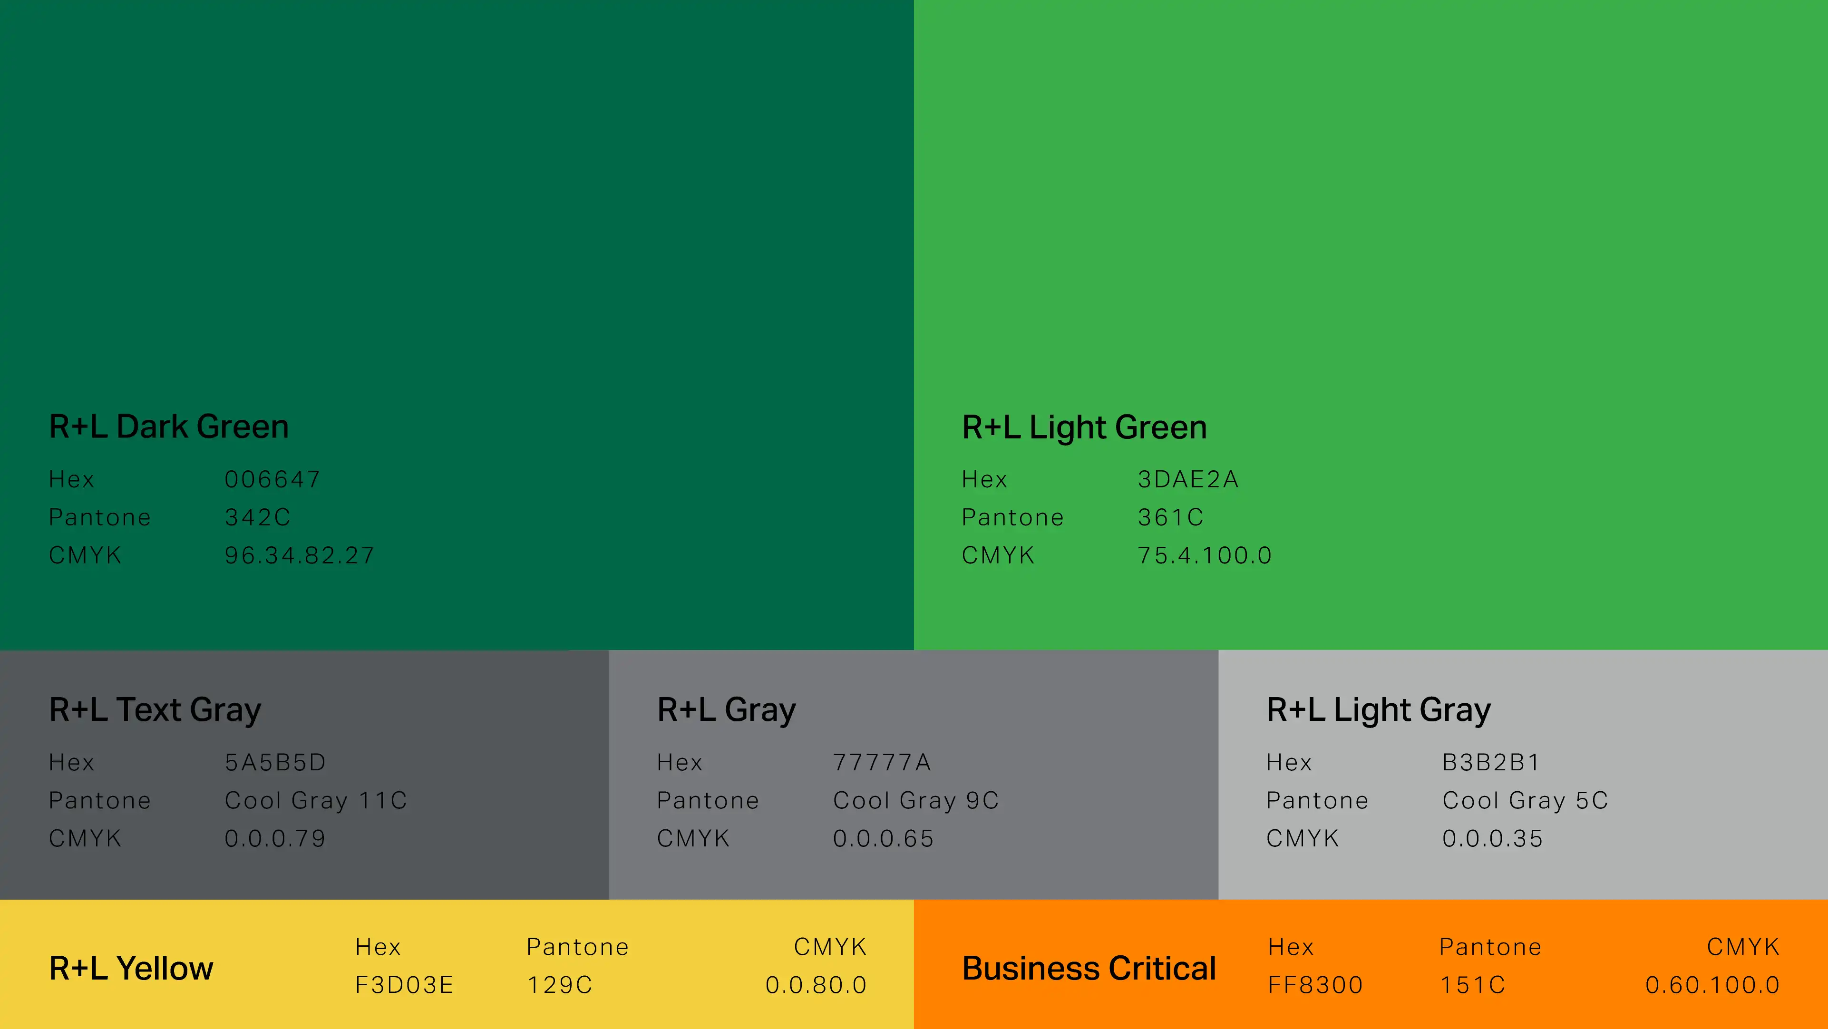Click the yellow hex code F3D03E
The image size is (1828, 1029).
click(404, 985)
